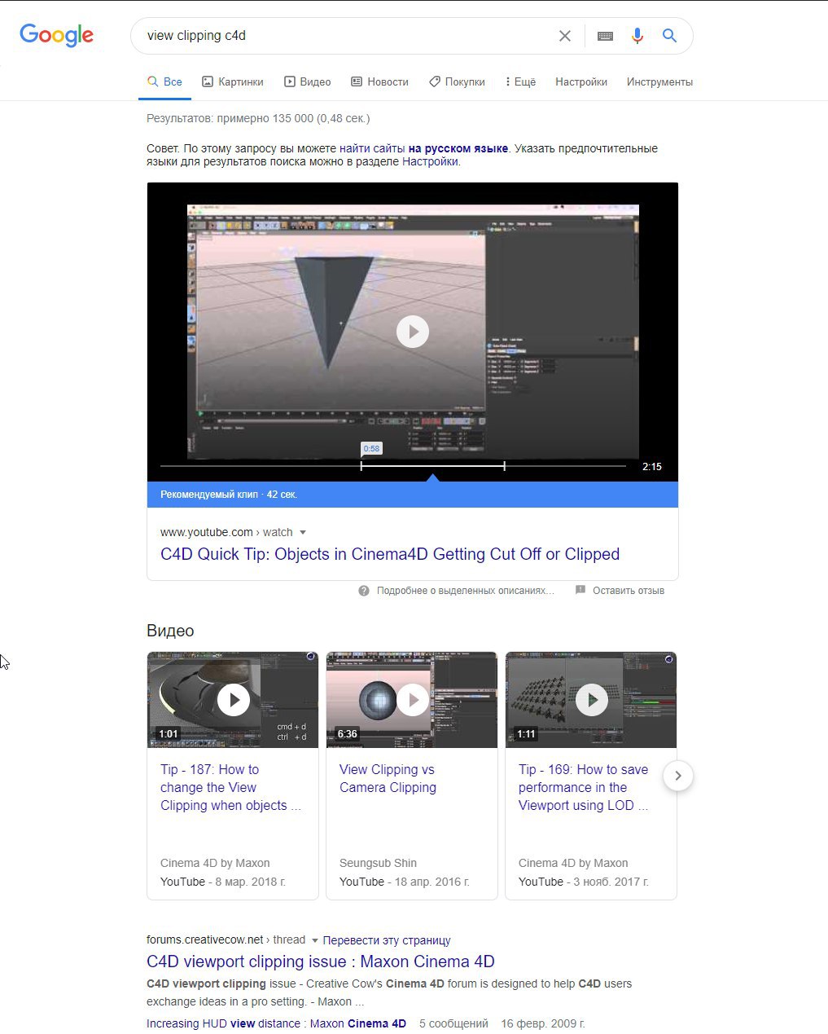Click forums.creativecow.net › thread URL text
The image size is (828, 1034).
pyautogui.click(x=226, y=939)
